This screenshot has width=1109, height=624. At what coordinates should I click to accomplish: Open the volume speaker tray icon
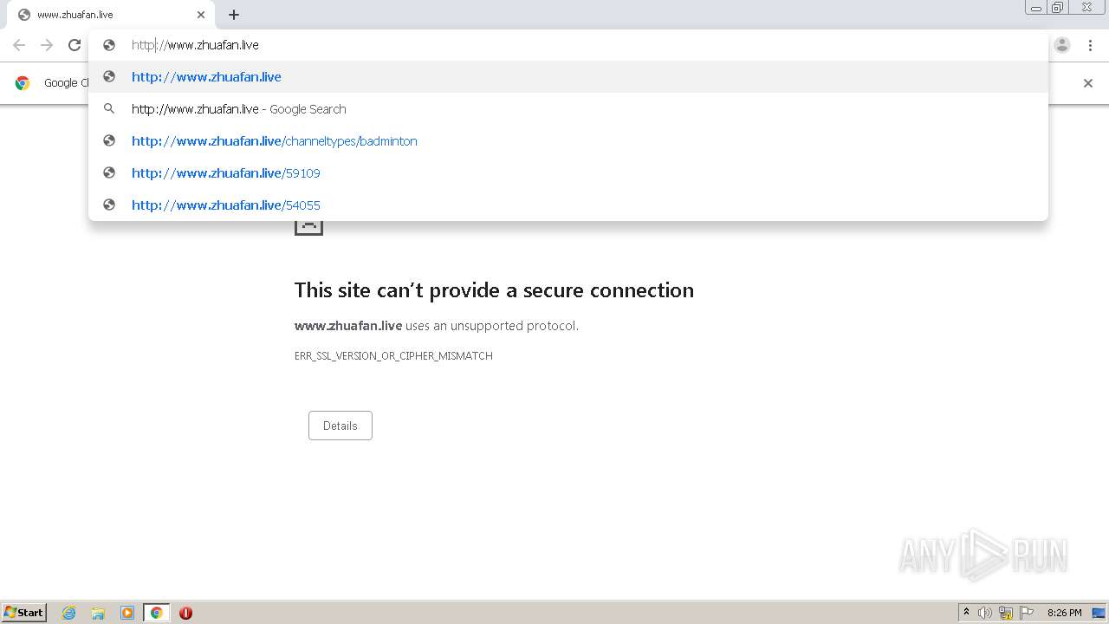pos(985,613)
